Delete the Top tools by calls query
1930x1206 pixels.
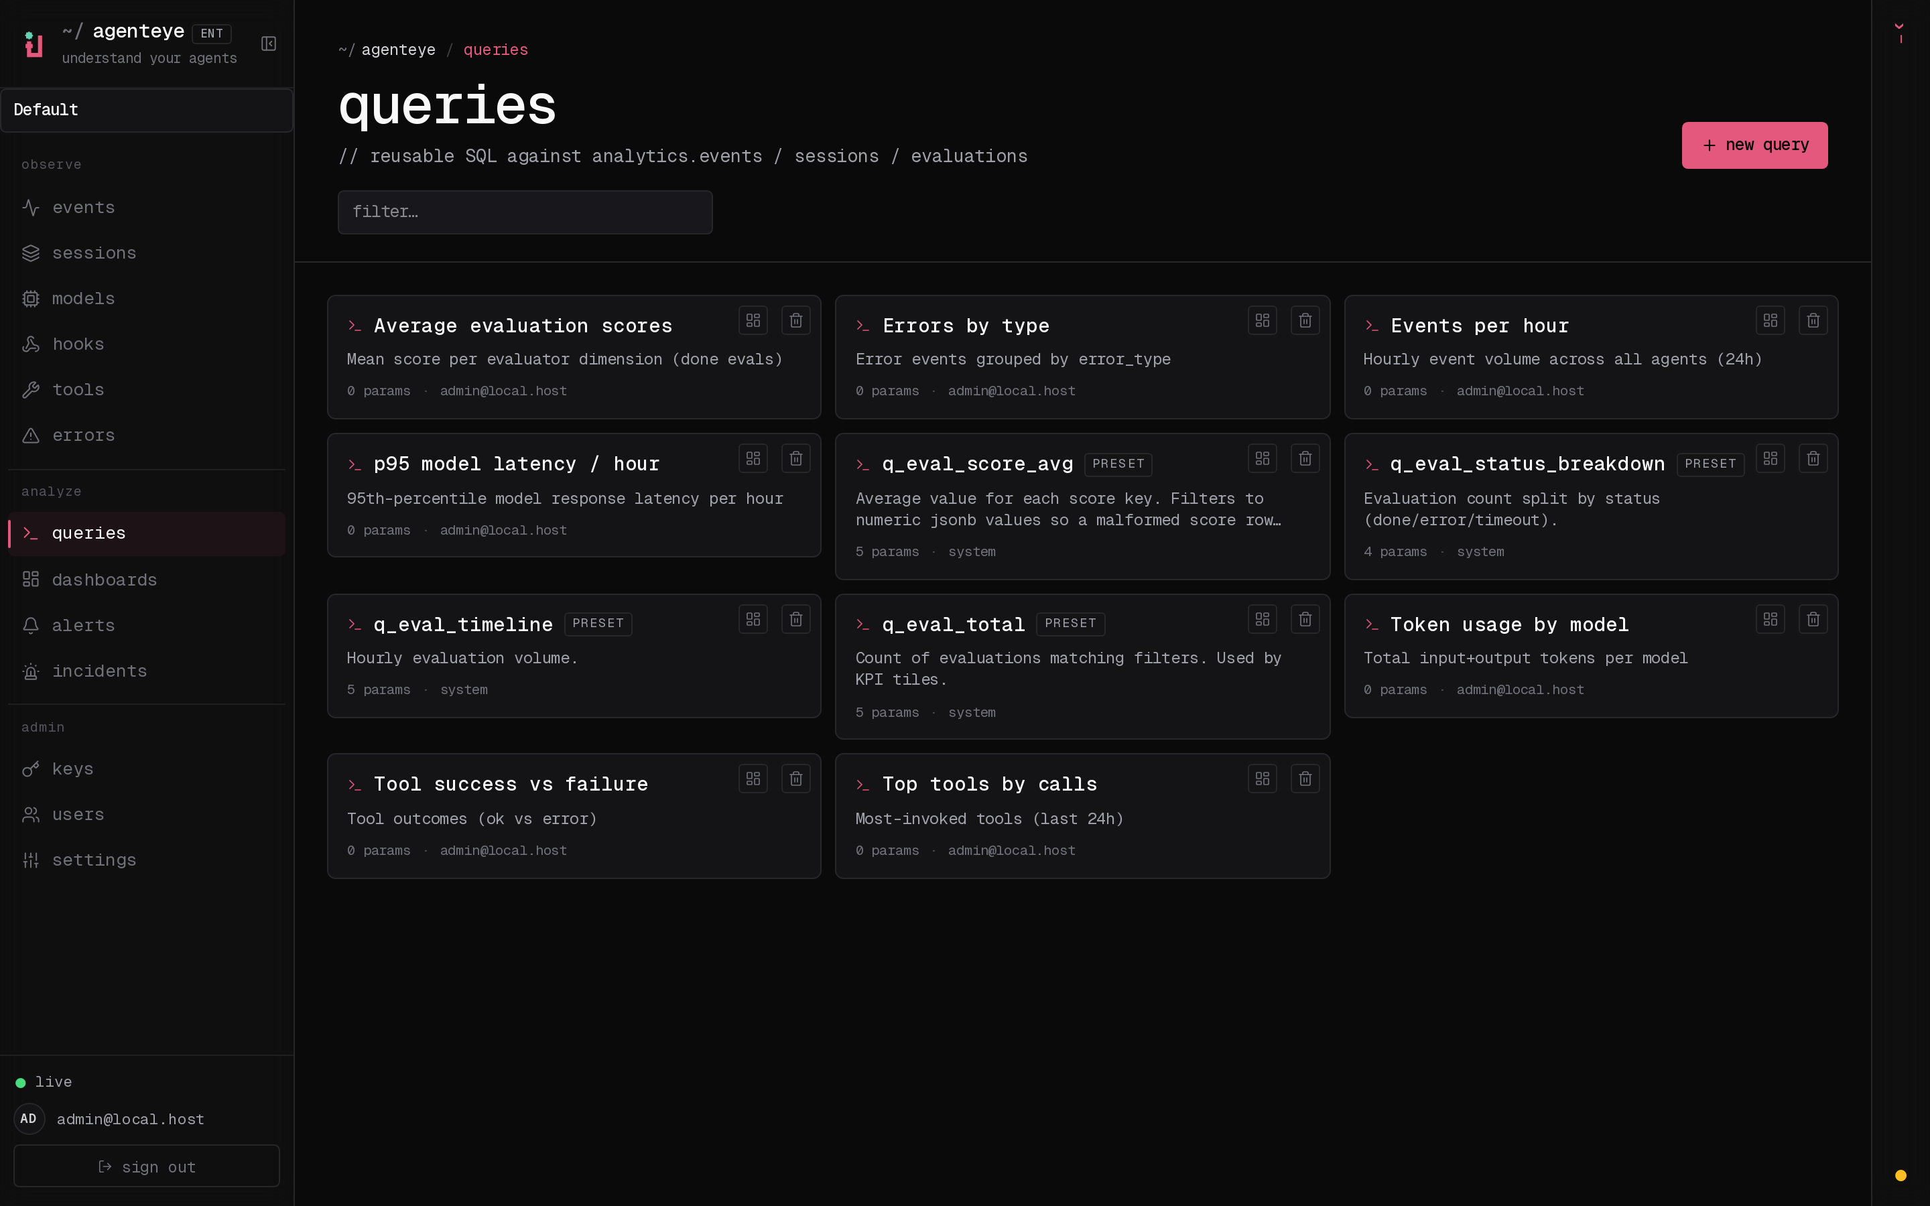pos(1305,779)
